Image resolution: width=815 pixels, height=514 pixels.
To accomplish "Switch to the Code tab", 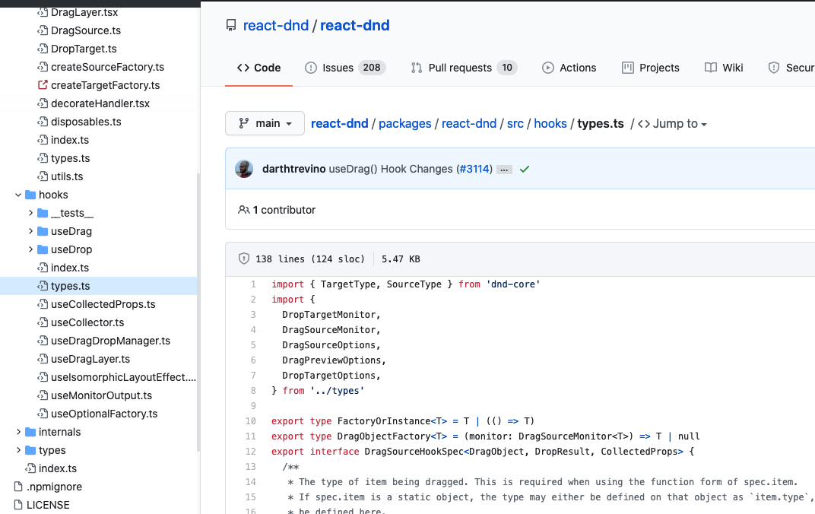I will pyautogui.click(x=258, y=68).
